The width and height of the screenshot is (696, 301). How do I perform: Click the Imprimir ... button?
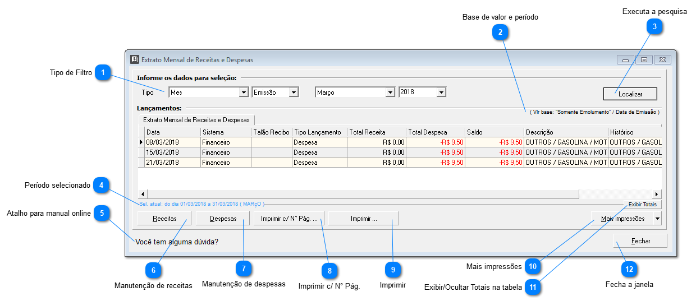coord(364,219)
